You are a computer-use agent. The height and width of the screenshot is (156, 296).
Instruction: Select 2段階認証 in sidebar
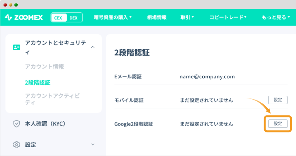37,83
